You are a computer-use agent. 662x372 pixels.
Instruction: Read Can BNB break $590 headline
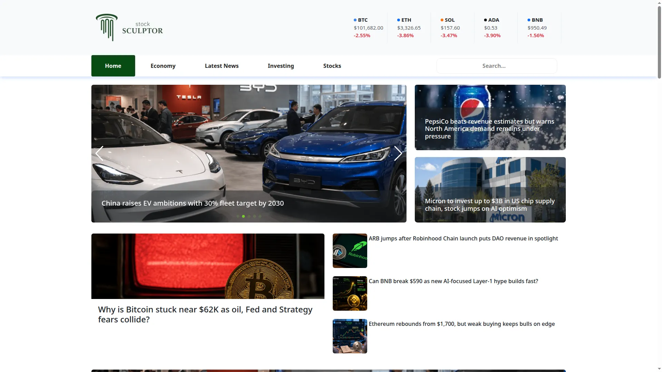pyautogui.click(x=453, y=281)
